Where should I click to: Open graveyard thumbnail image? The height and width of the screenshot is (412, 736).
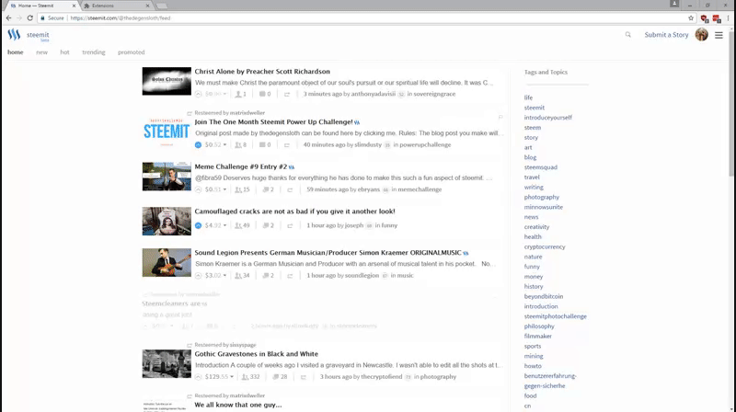(167, 363)
